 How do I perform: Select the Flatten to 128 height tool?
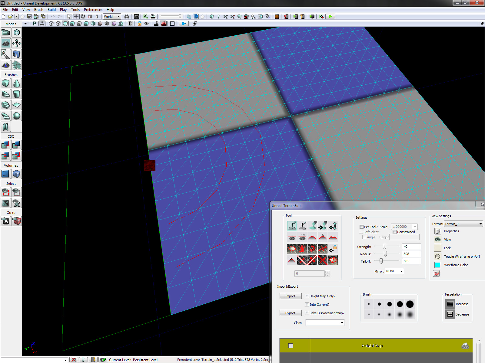[x=302, y=237]
